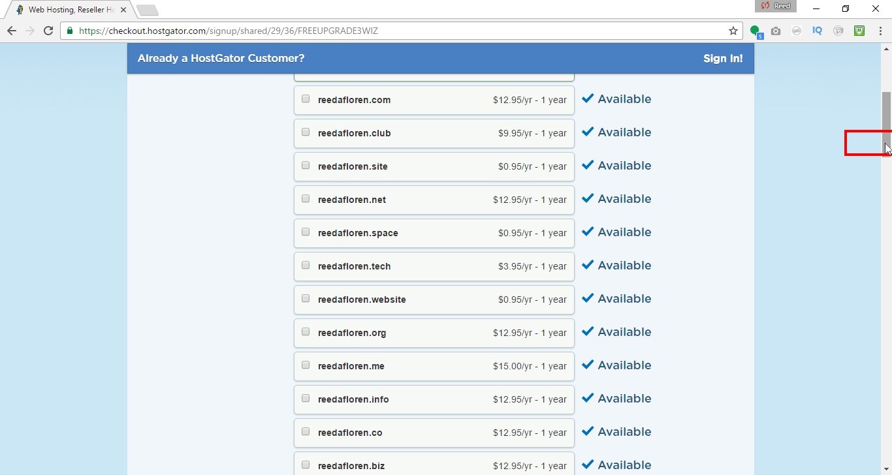892x475 pixels.
Task: Click the reedafloren.website domain name text
Action: coord(362,300)
